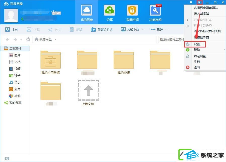Viewport: 226px width, 162px height.
Task: Expand the 更多 dropdown arrow
Action: 167,29
